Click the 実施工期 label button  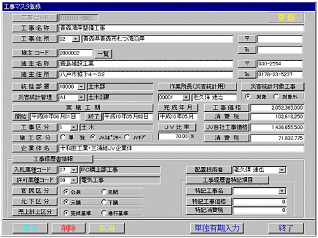click(83, 108)
